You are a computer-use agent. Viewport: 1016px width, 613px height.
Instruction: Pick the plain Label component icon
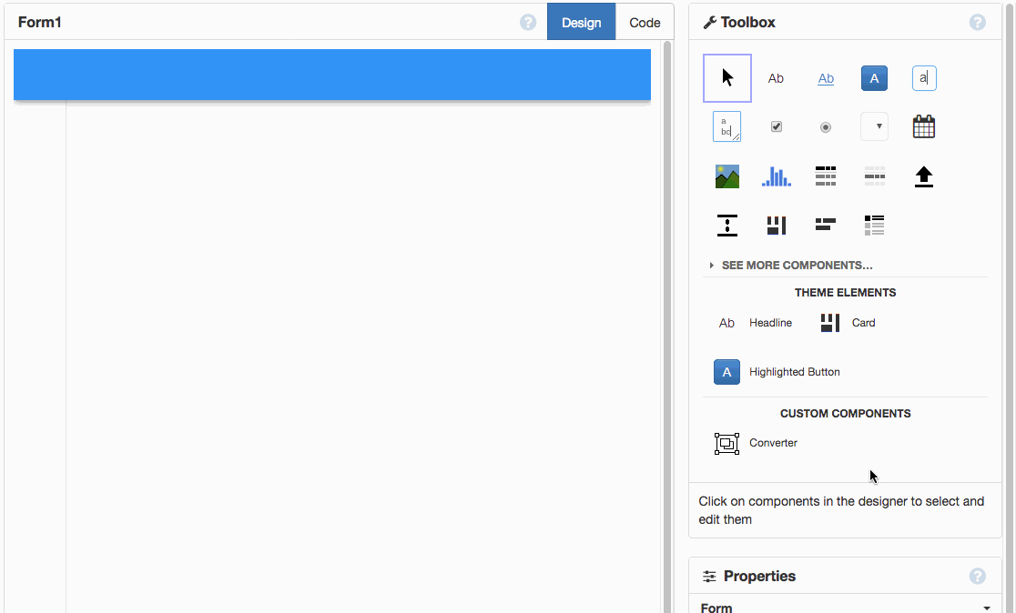point(776,78)
